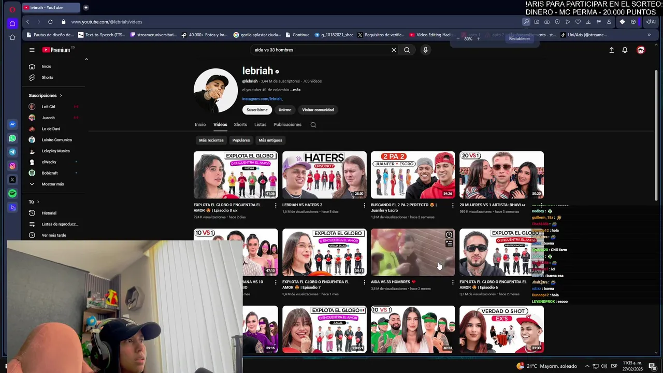Open options menu for LEBRIAH VS HATERS 2

[364, 206]
